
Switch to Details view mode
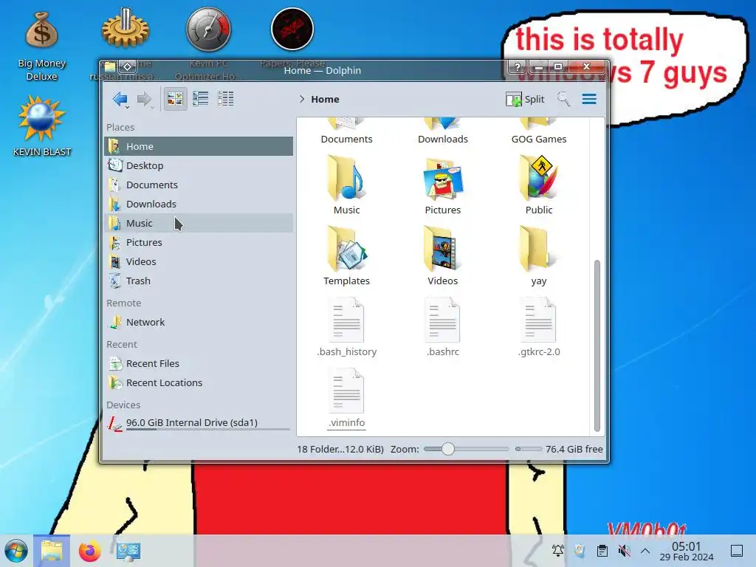tap(226, 99)
